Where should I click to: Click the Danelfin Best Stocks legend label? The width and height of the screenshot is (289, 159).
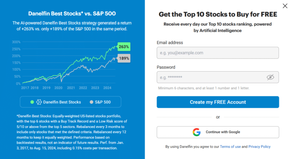click(x=62, y=102)
